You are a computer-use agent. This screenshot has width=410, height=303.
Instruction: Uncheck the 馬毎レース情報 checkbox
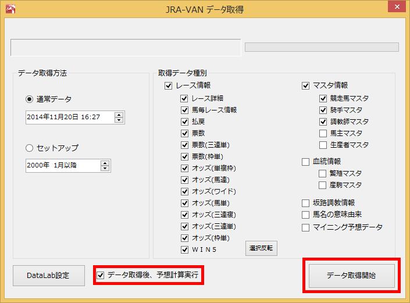(184, 110)
